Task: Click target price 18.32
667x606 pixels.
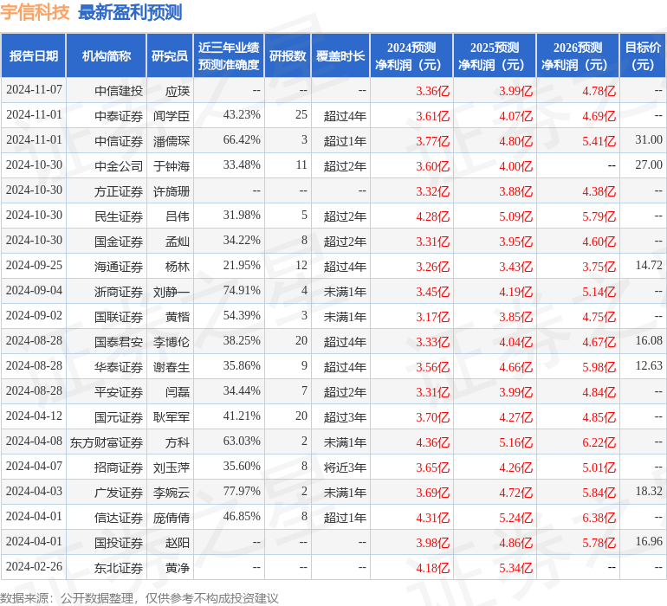Action: pyautogui.click(x=649, y=491)
